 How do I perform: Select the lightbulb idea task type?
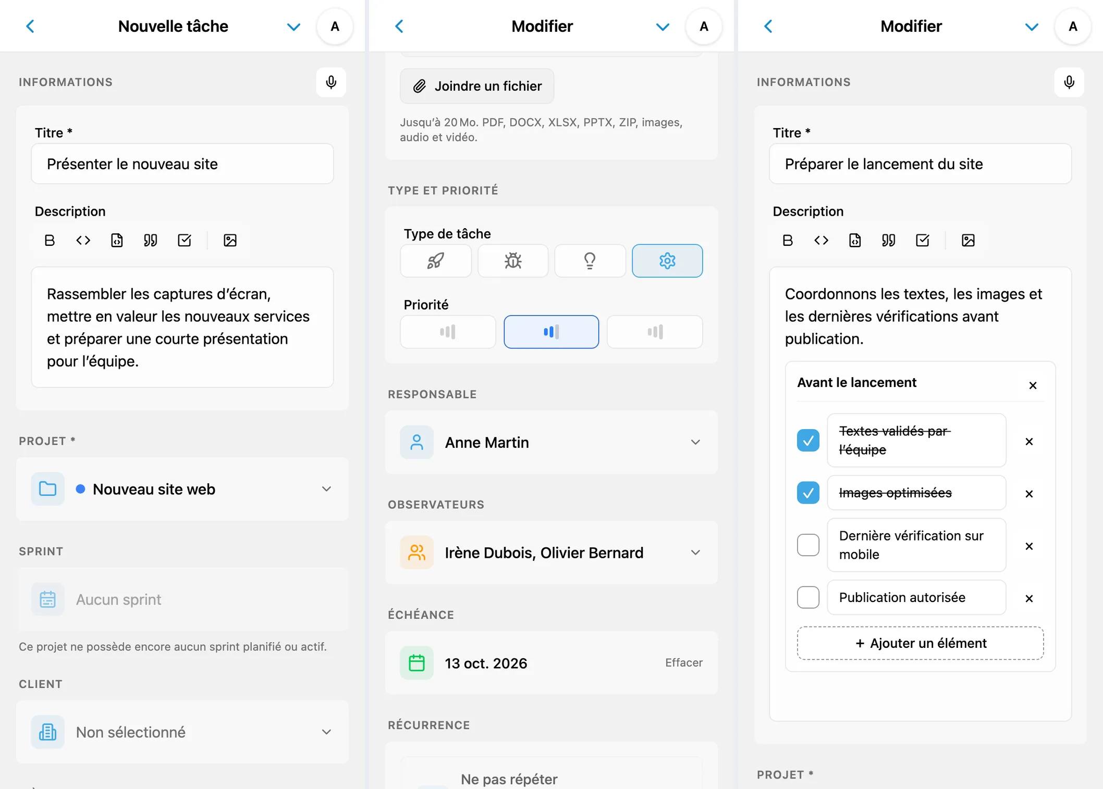point(590,260)
